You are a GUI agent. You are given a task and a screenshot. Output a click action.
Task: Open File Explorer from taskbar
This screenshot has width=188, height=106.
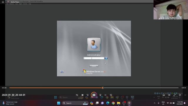pos(118,103)
